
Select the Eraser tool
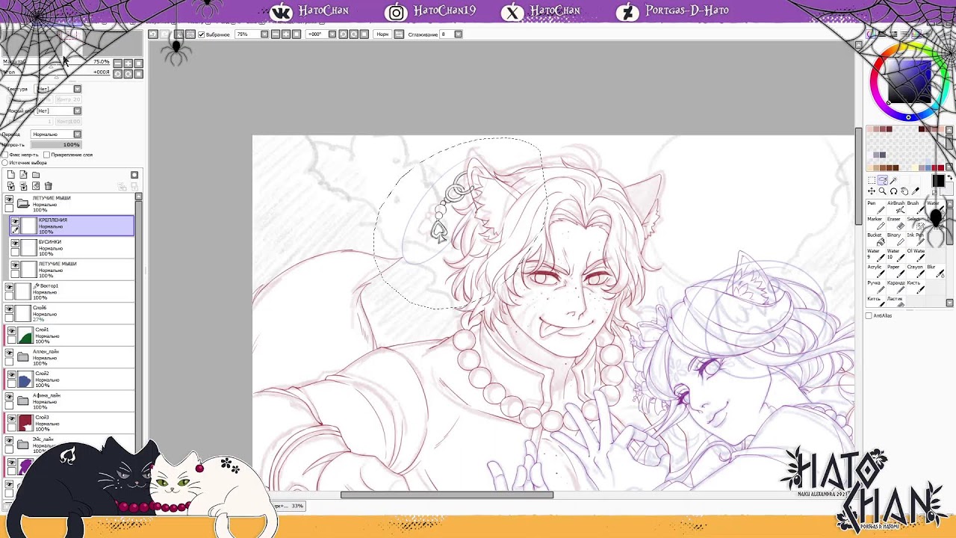pyautogui.click(x=895, y=223)
